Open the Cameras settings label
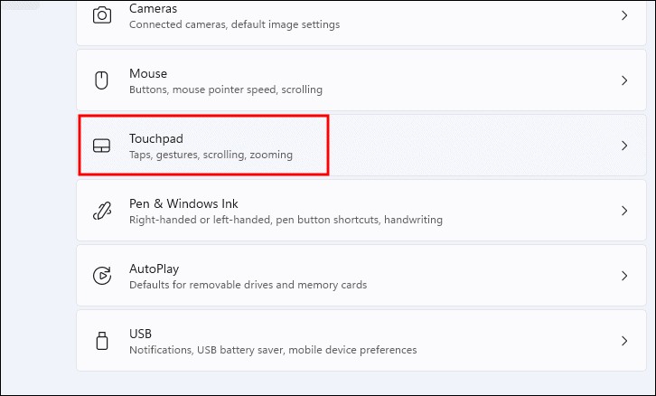The height and width of the screenshot is (396, 656). pyautogui.click(x=153, y=8)
